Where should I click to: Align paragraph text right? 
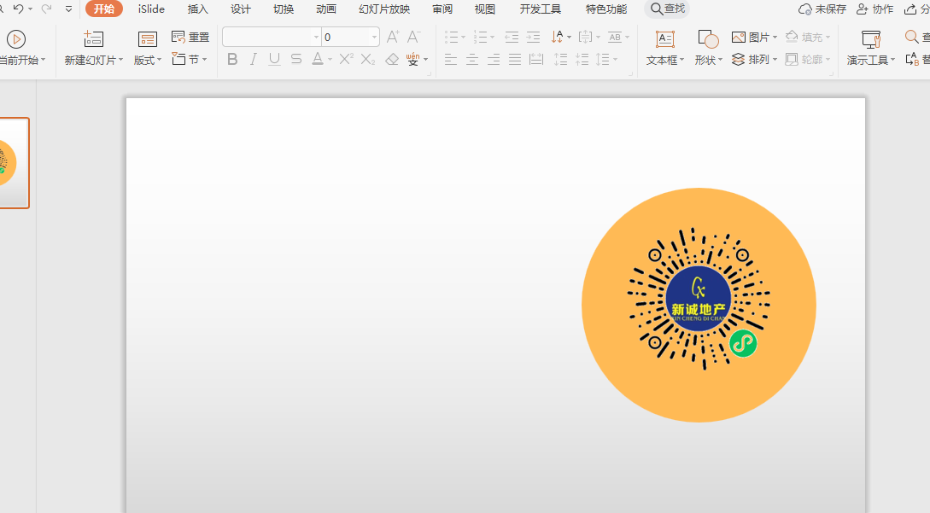(494, 59)
